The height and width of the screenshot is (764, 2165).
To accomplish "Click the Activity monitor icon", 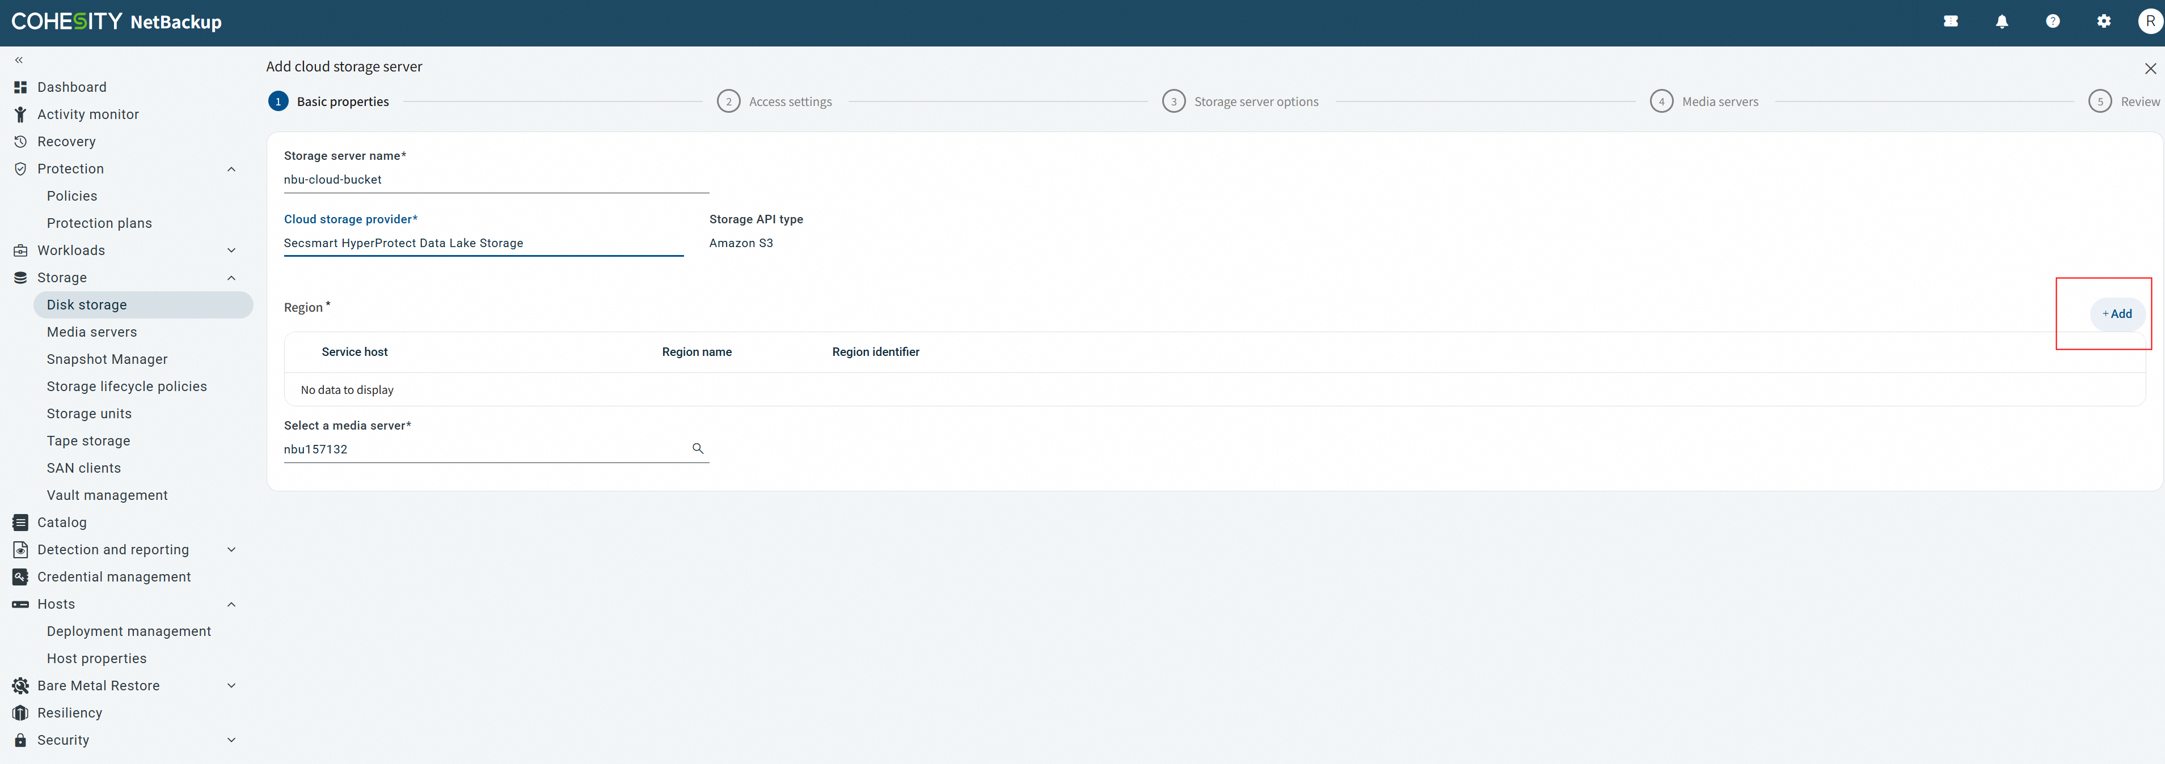I will (20, 114).
